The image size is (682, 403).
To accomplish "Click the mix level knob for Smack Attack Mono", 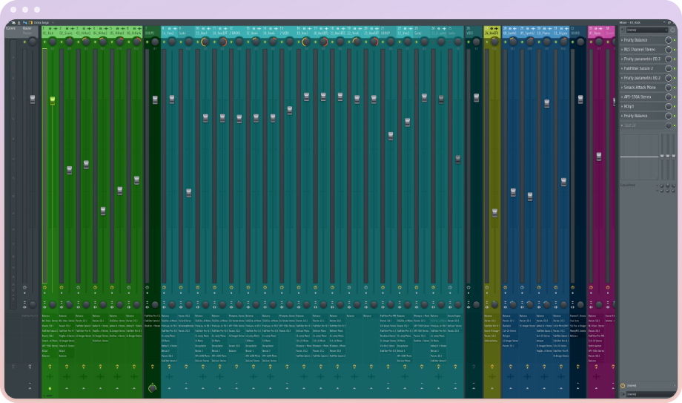I will point(669,88).
